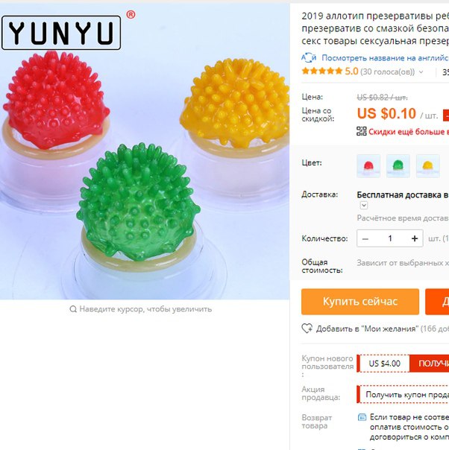Viewport: 449px width, 450px height.
Task: Click 'Получить купон продавца' box
Action: tap(403, 395)
